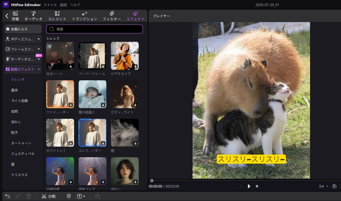The image size is (341, 201).
Task: Download the ホワイトレイ effect
Action: 71,143
